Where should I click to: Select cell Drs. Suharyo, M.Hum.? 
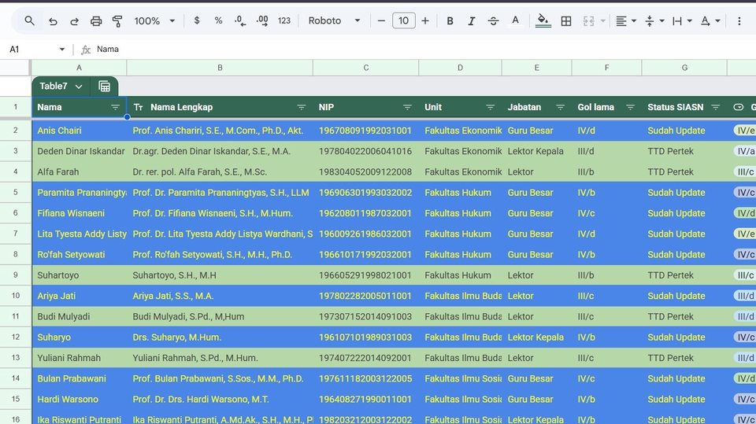[x=220, y=337]
